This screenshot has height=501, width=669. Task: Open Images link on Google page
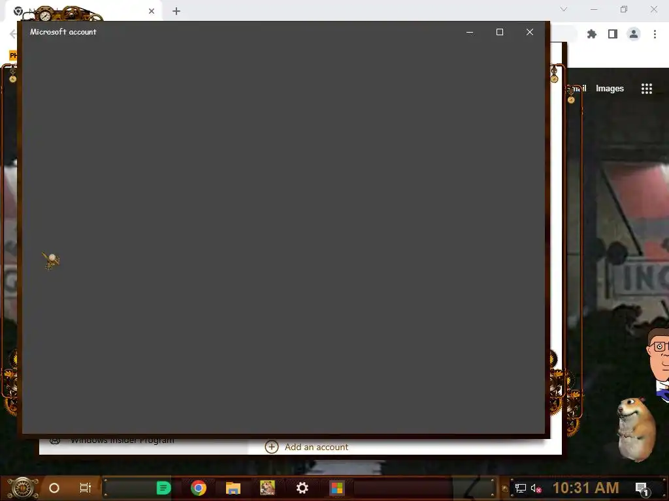click(x=610, y=89)
